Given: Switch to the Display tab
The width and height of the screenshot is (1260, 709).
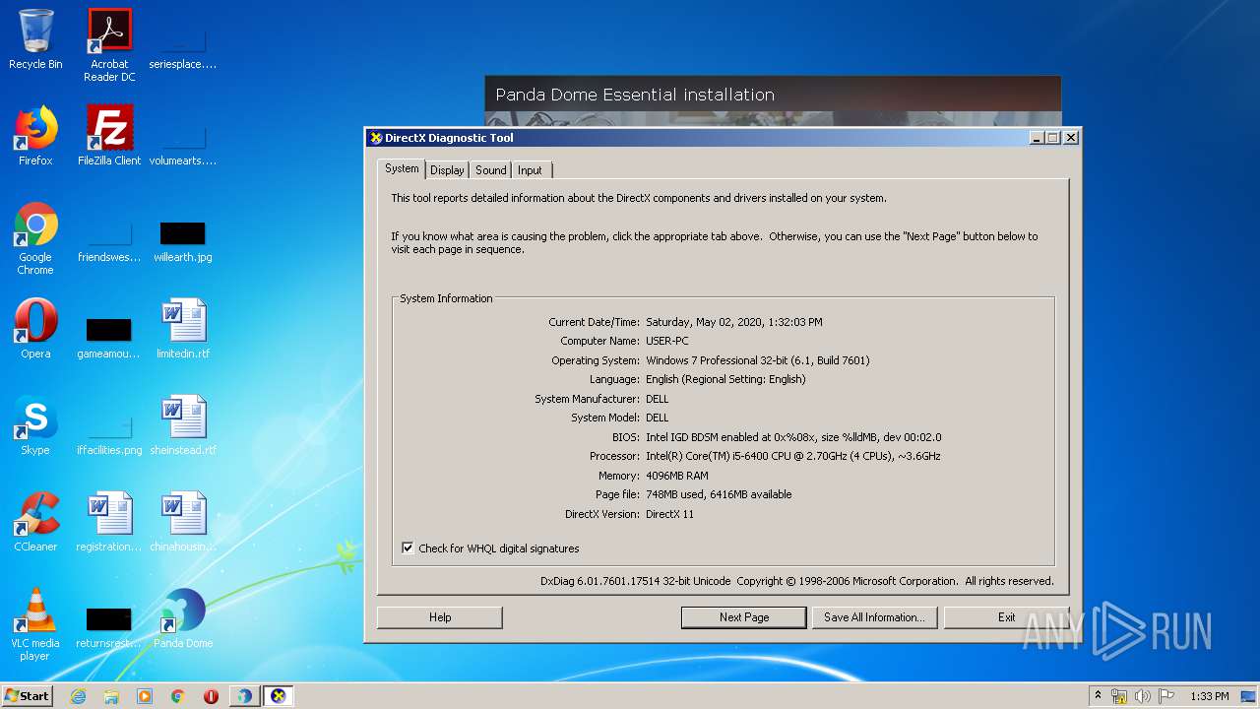Looking at the screenshot, I should [x=447, y=170].
